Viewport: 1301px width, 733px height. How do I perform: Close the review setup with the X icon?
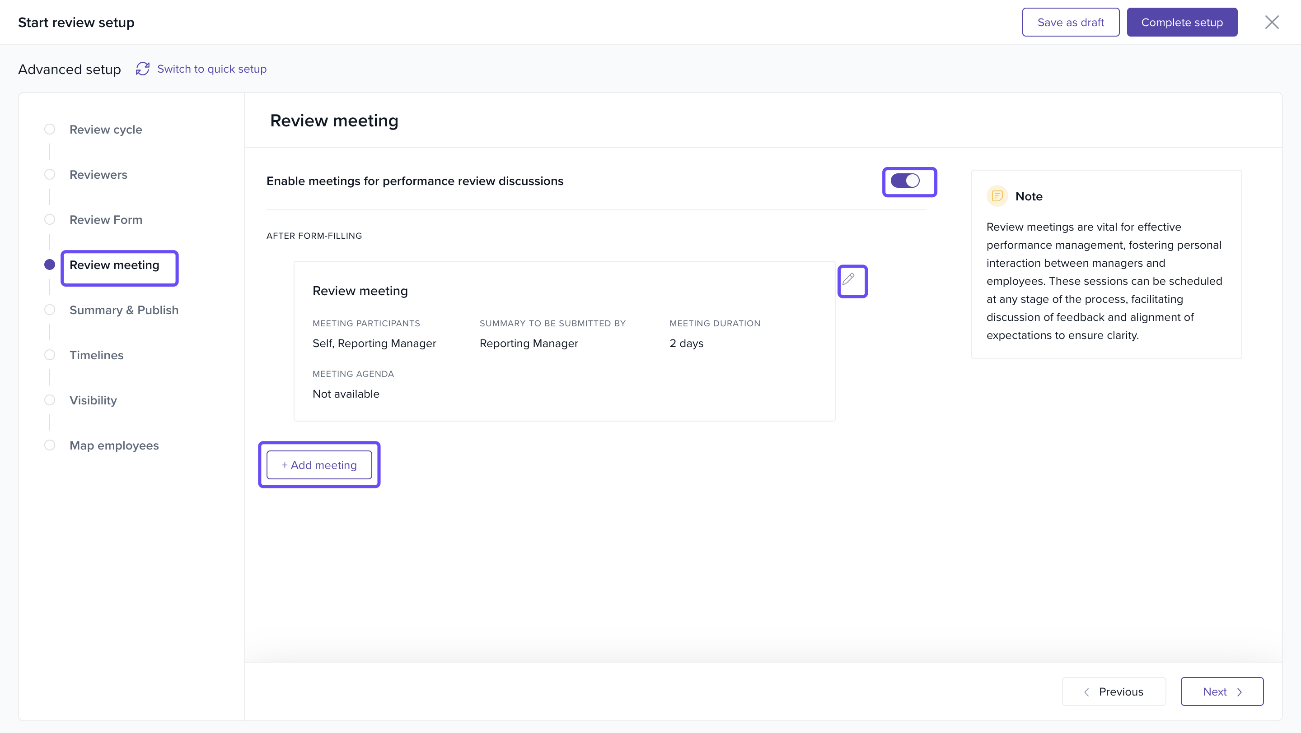click(x=1271, y=22)
